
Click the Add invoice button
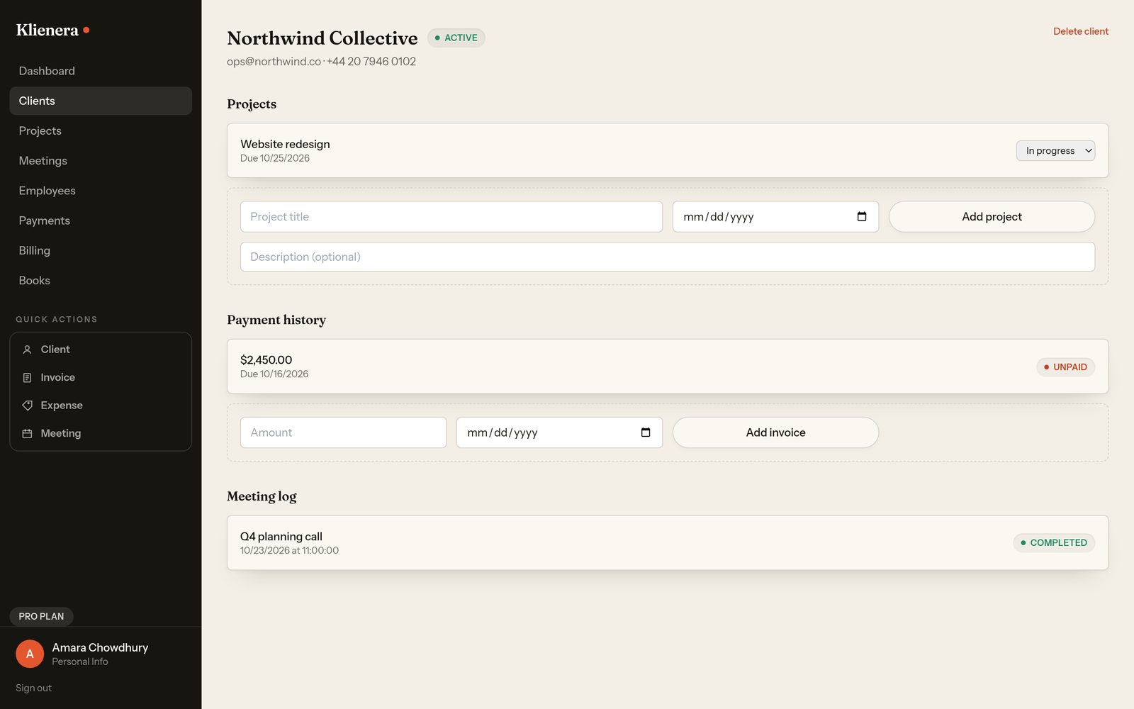click(x=775, y=432)
